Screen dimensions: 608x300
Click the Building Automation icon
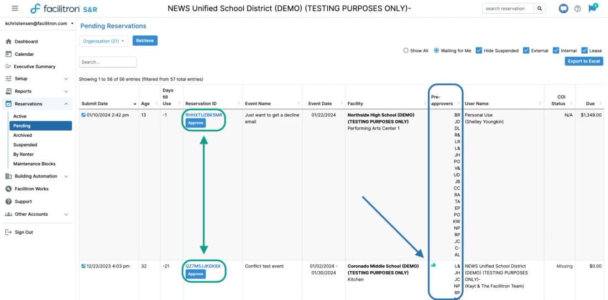coord(8,176)
